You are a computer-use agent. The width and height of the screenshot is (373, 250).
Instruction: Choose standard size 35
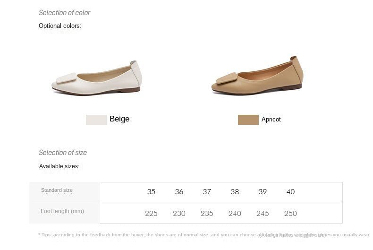[151, 192]
